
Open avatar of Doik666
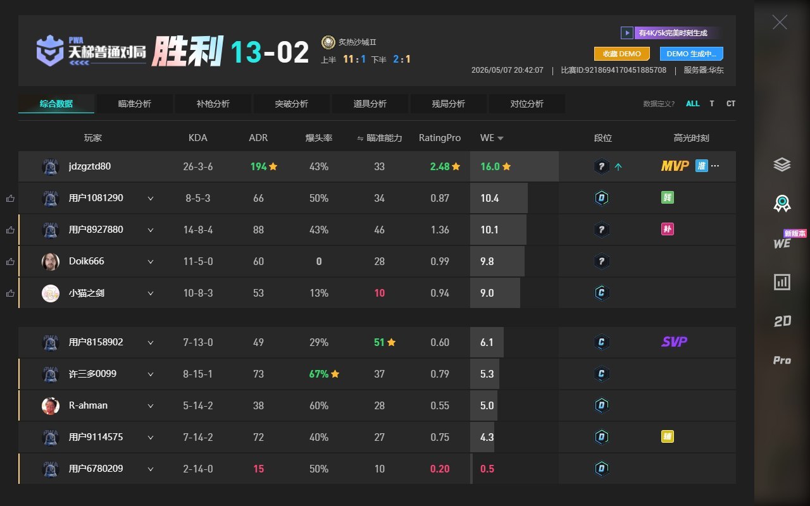pyautogui.click(x=51, y=261)
